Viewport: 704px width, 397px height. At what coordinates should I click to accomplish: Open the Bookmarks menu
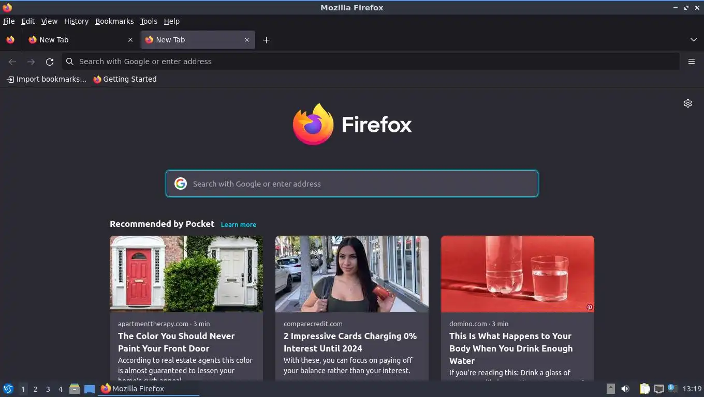pos(114,21)
